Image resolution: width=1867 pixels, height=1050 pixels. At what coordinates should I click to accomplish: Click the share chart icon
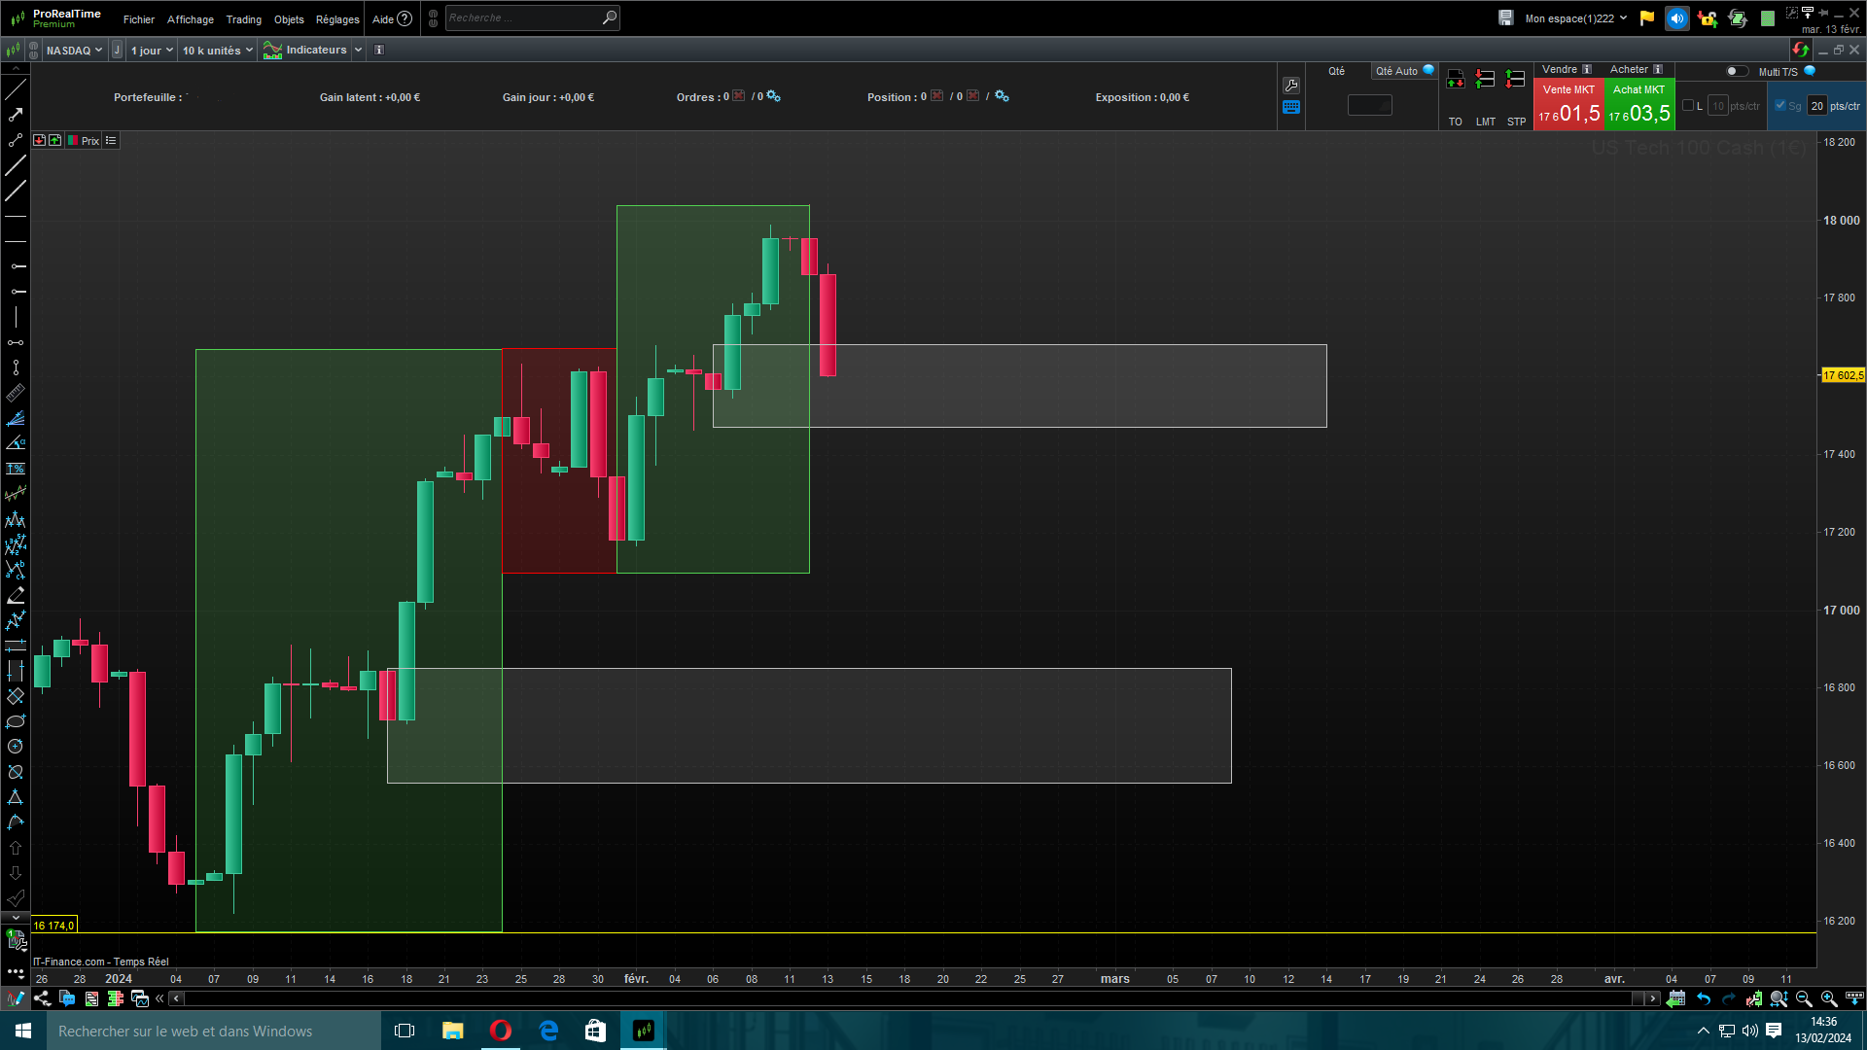pyautogui.click(x=42, y=998)
